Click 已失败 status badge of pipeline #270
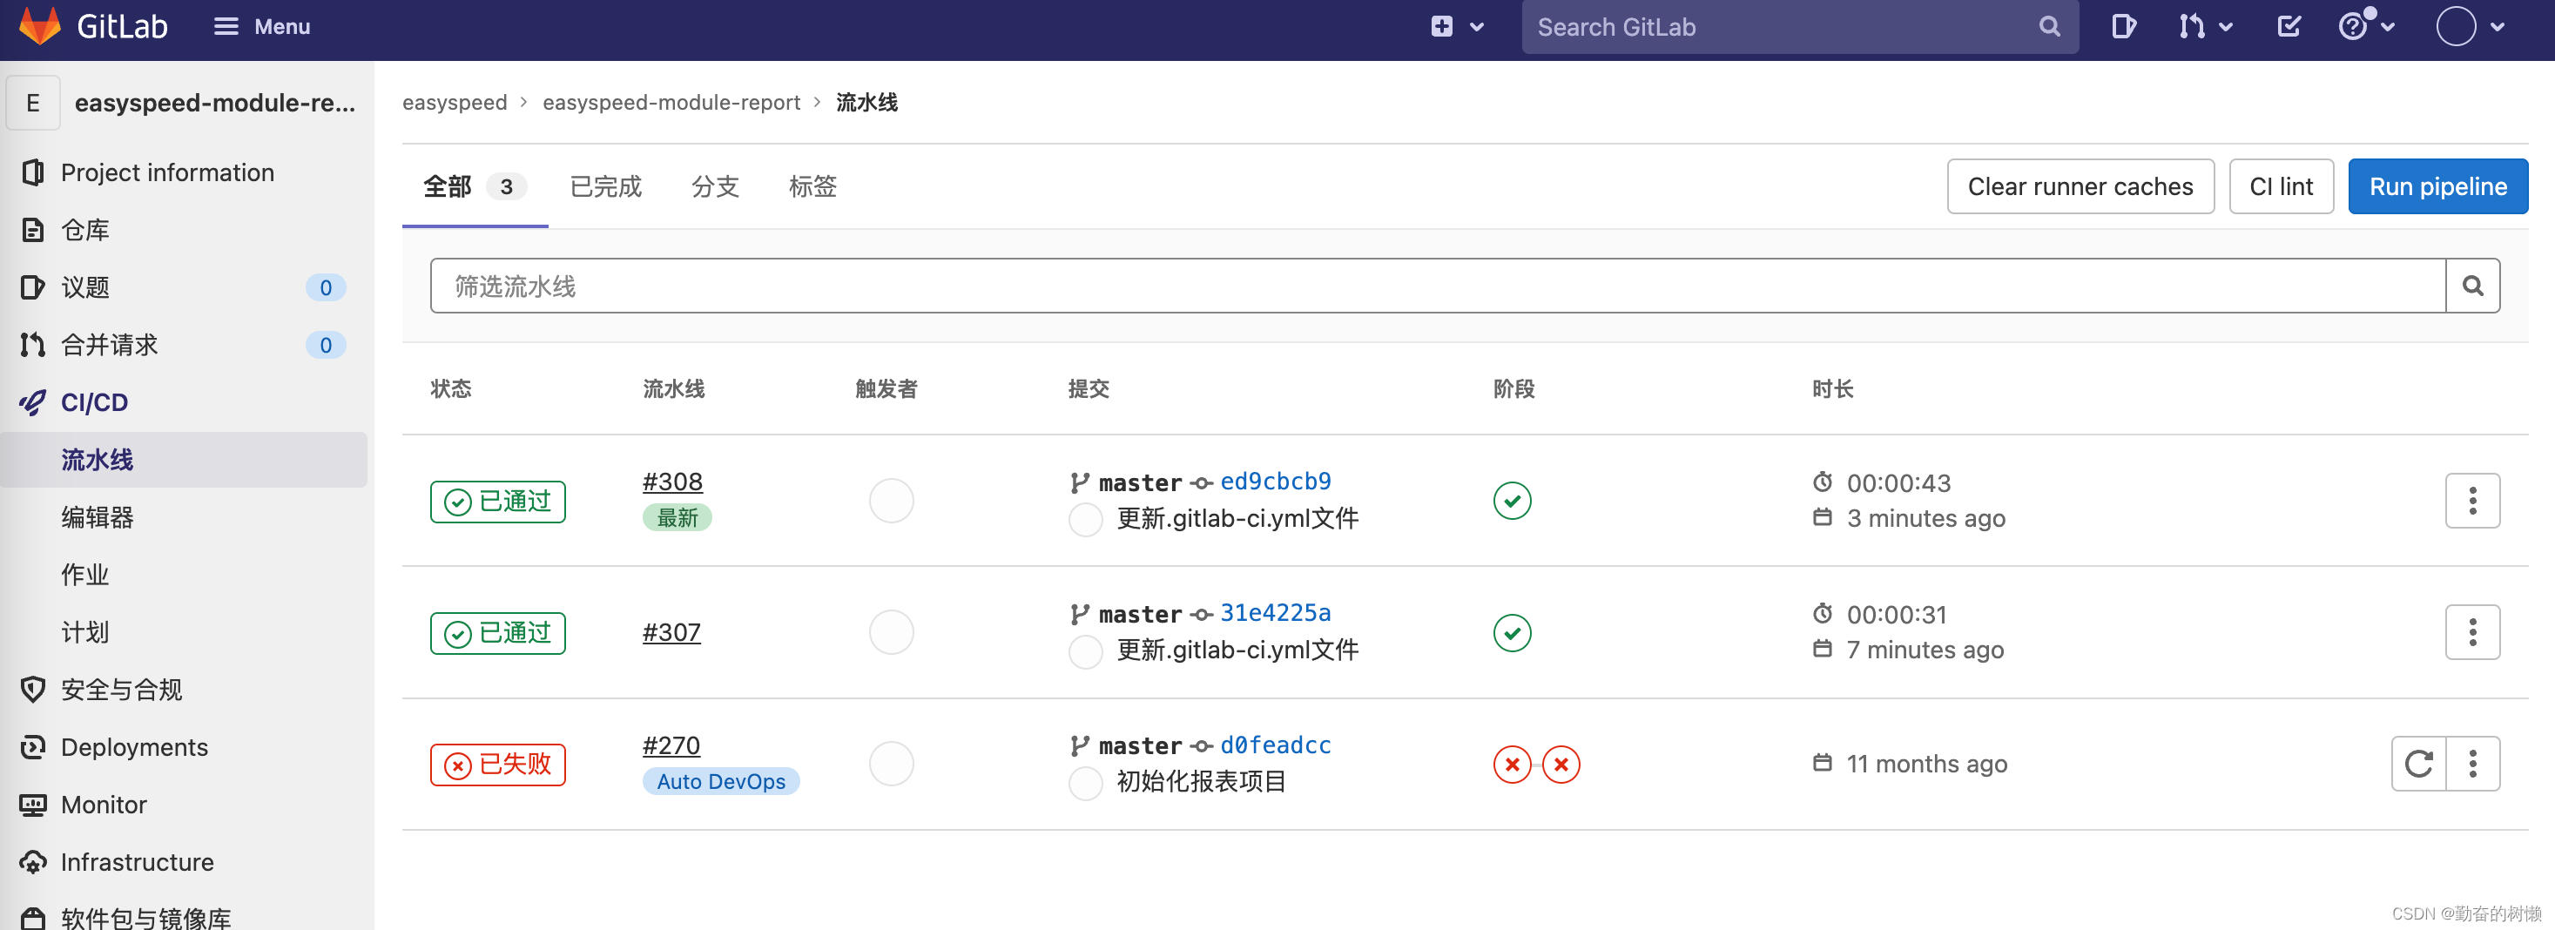Image resolution: width=2555 pixels, height=930 pixels. [498, 765]
